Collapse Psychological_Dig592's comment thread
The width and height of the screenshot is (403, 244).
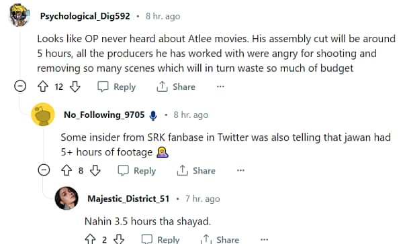click(20, 86)
